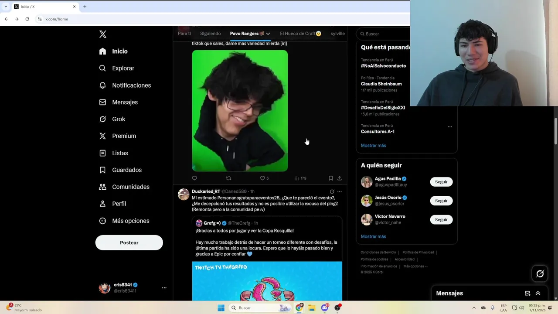Share the green-screen photo post
558x314 pixels.
[340, 178]
